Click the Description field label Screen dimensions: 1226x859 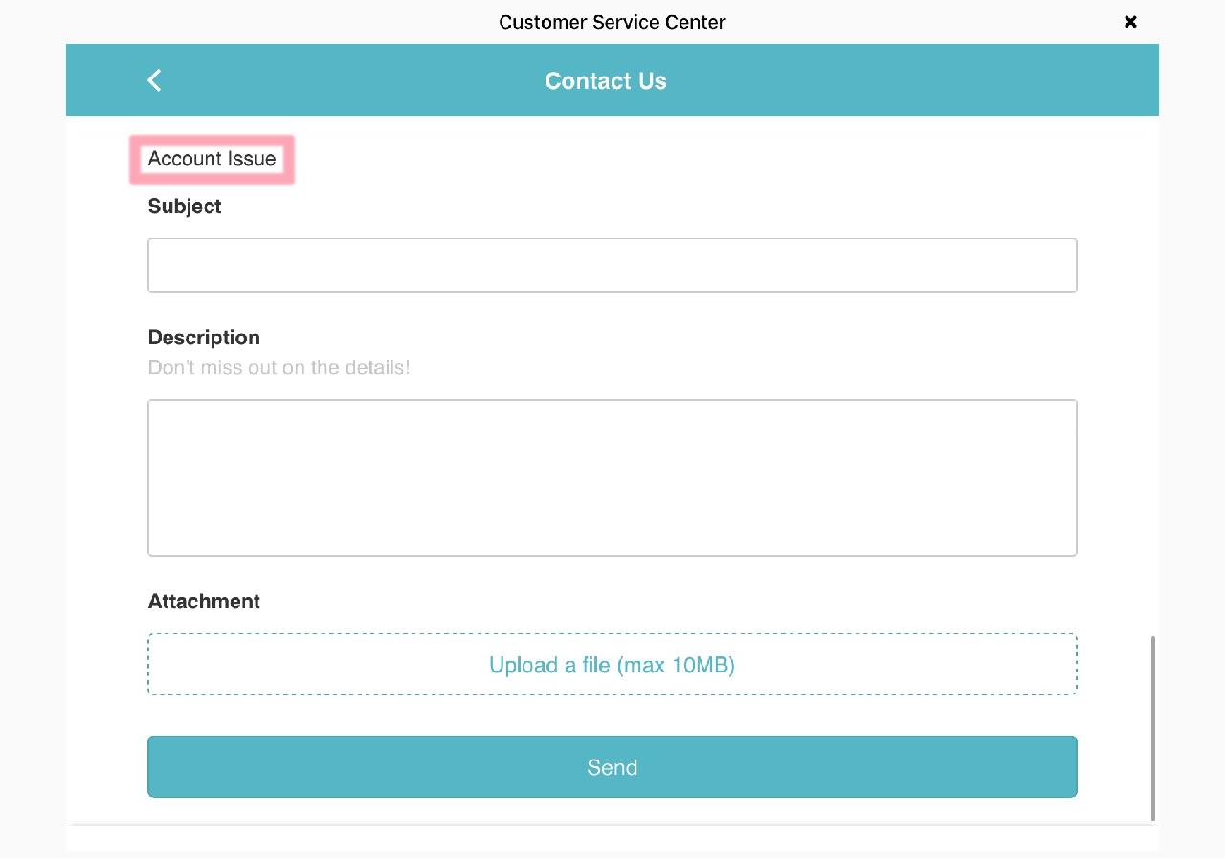tap(204, 338)
